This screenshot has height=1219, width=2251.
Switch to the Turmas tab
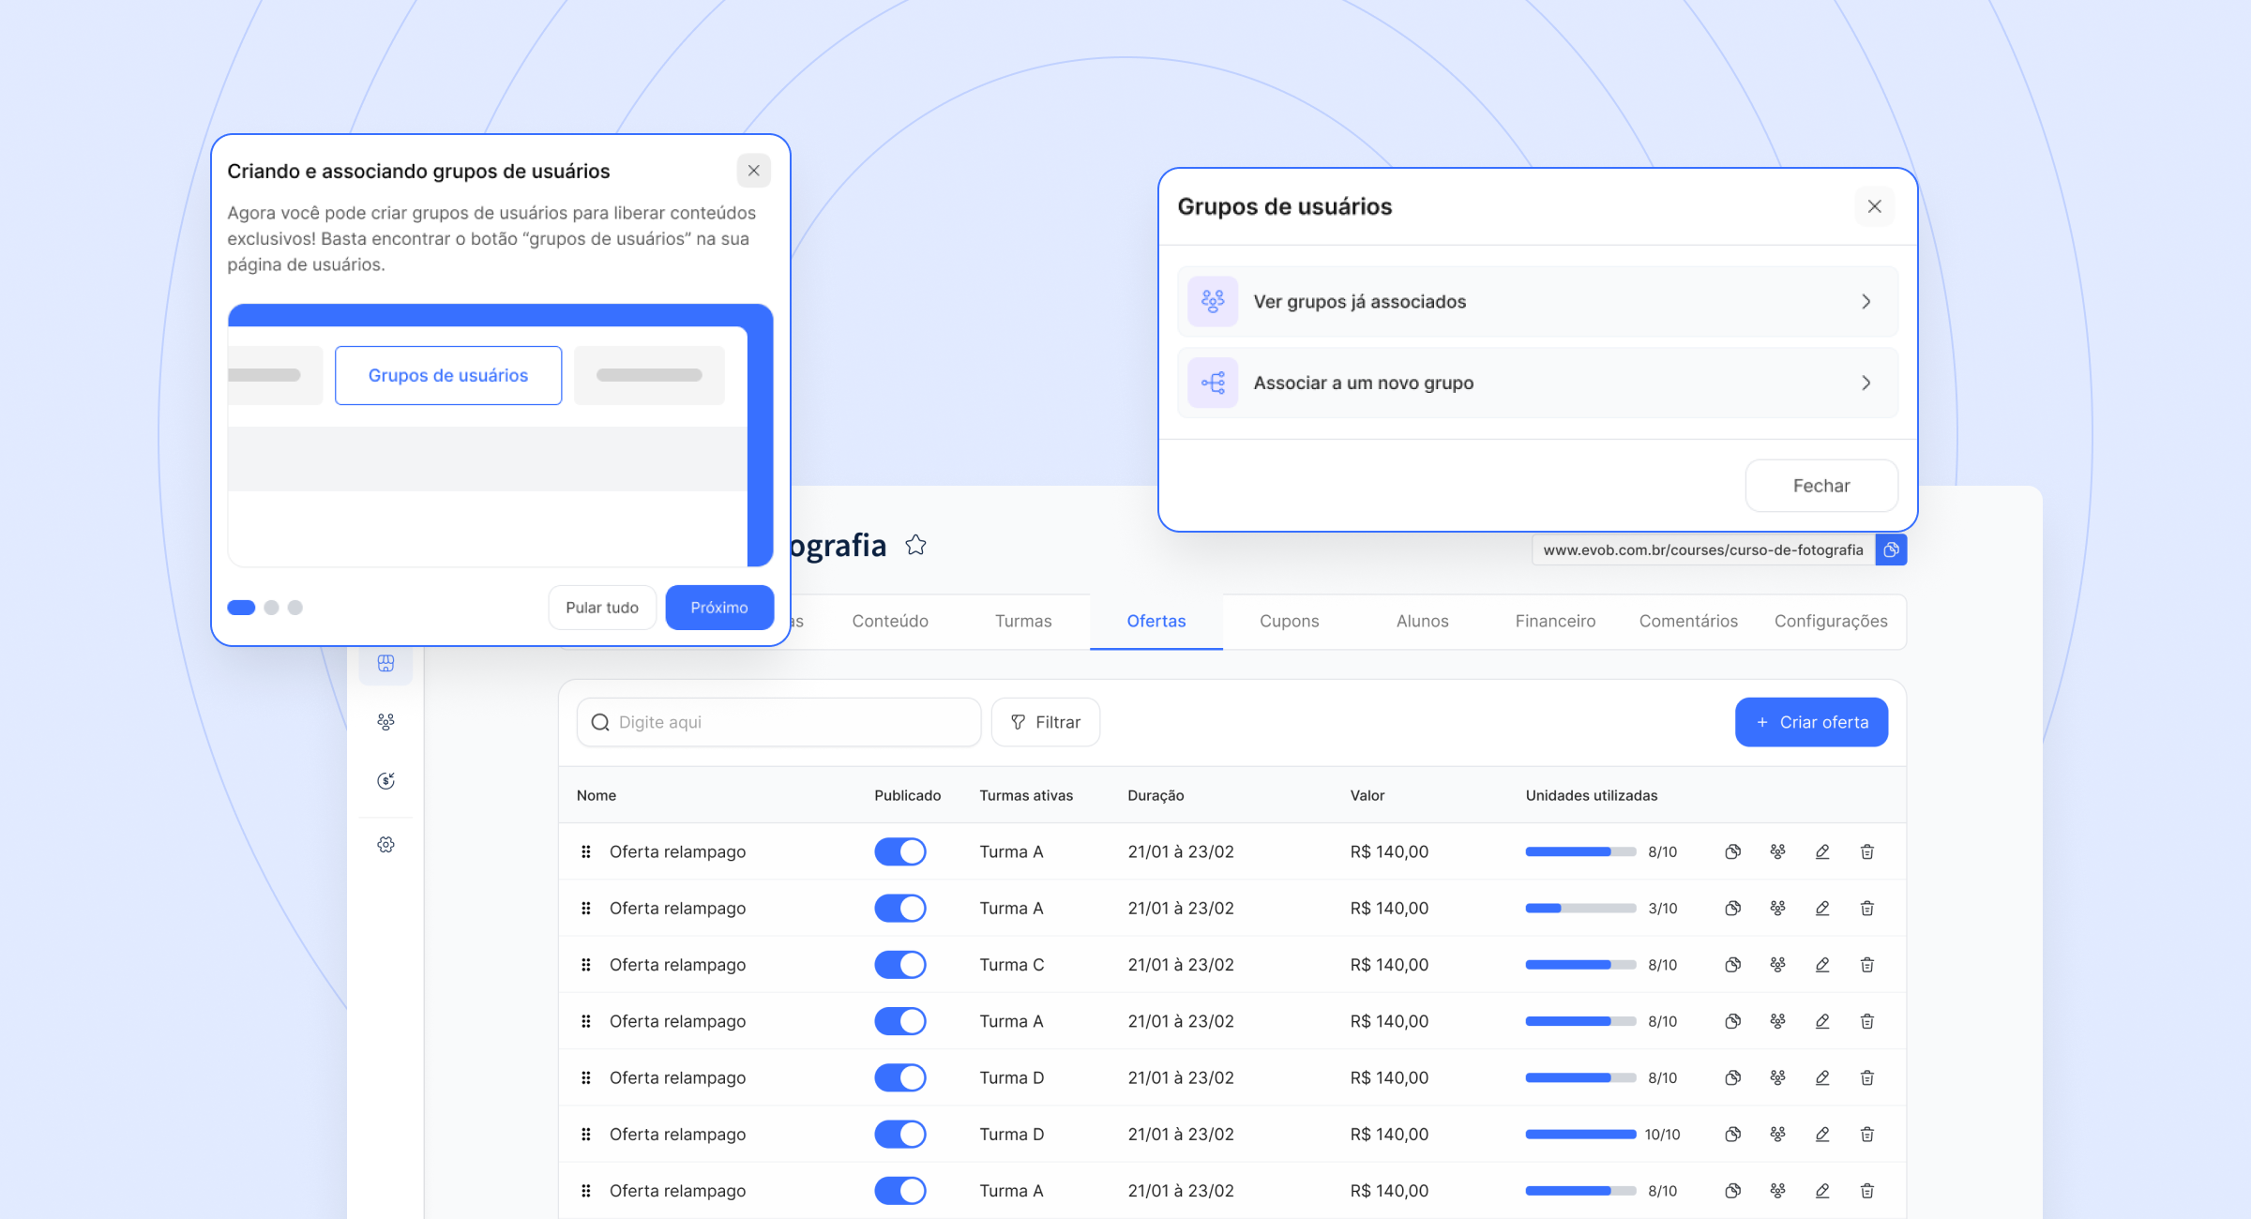click(1023, 621)
